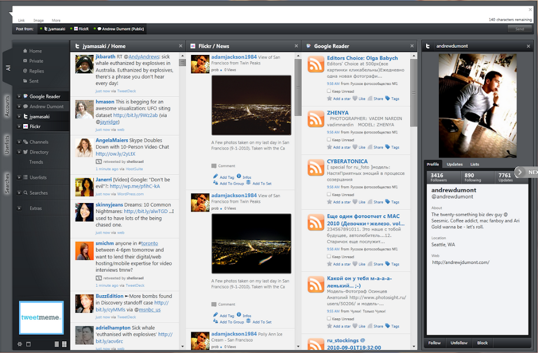Check Keep Unread on Editors Choice post
The image size is (538, 353).
[x=329, y=91]
